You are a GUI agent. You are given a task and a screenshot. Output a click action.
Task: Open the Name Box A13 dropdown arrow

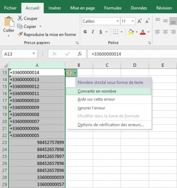33,54
